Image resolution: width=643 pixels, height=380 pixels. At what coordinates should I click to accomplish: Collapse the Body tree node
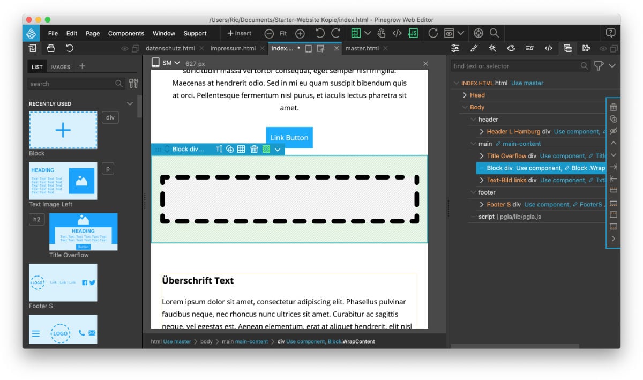[x=465, y=107]
